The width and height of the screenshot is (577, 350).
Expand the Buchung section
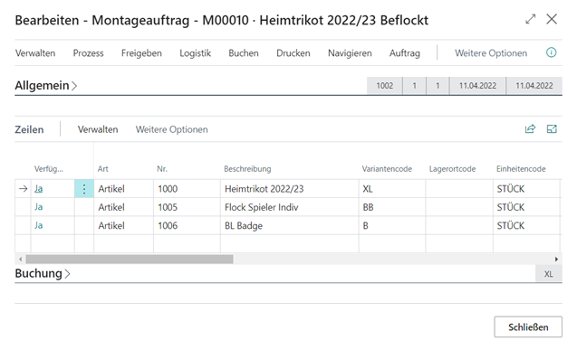point(43,274)
